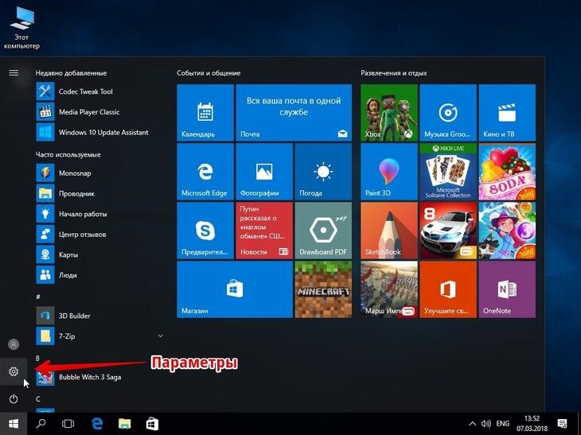581x435 pixels.
Task: Launch Drawboard PDF tile
Action: (x=323, y=231)
